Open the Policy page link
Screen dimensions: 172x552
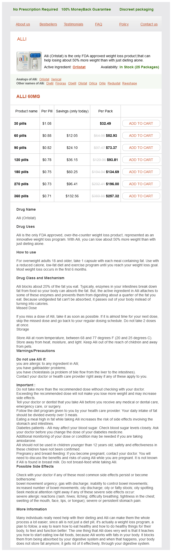click(x=124, y=24)
